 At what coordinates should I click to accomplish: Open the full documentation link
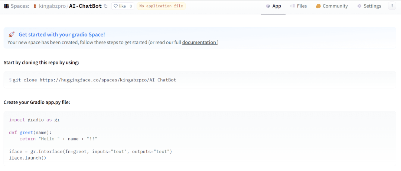coord(199,42)
